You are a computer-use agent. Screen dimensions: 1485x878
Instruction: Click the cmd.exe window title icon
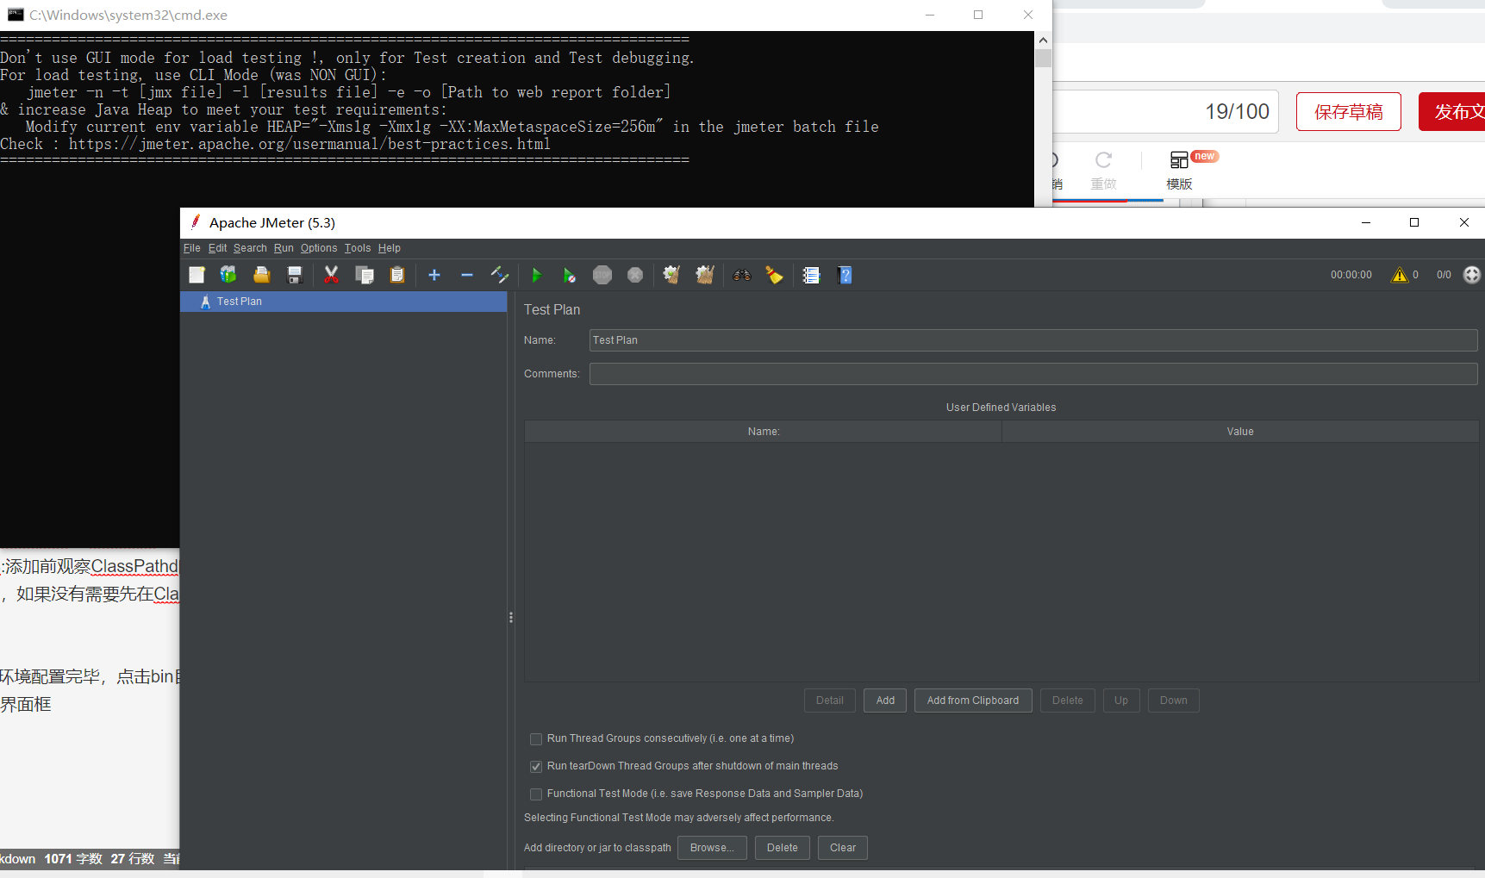pyautogui.click(x=16, y=15)
